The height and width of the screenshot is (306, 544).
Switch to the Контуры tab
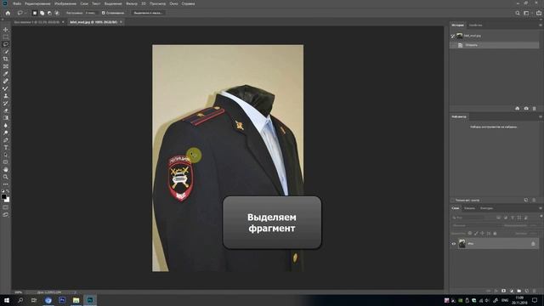click(x=486, y=208)
